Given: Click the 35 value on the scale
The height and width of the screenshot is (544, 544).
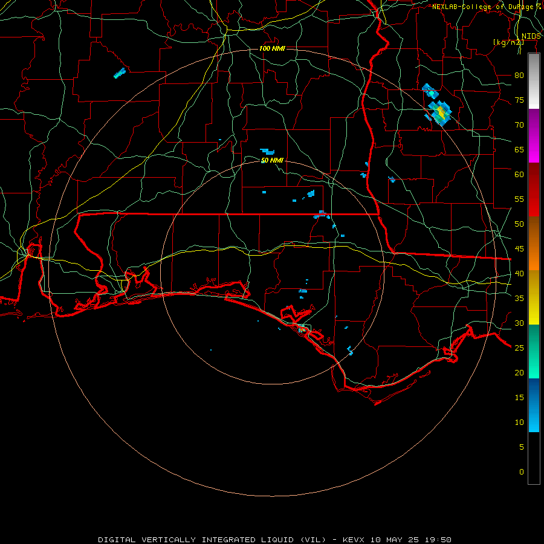Looking at the screenshot, I should [519, 299].
